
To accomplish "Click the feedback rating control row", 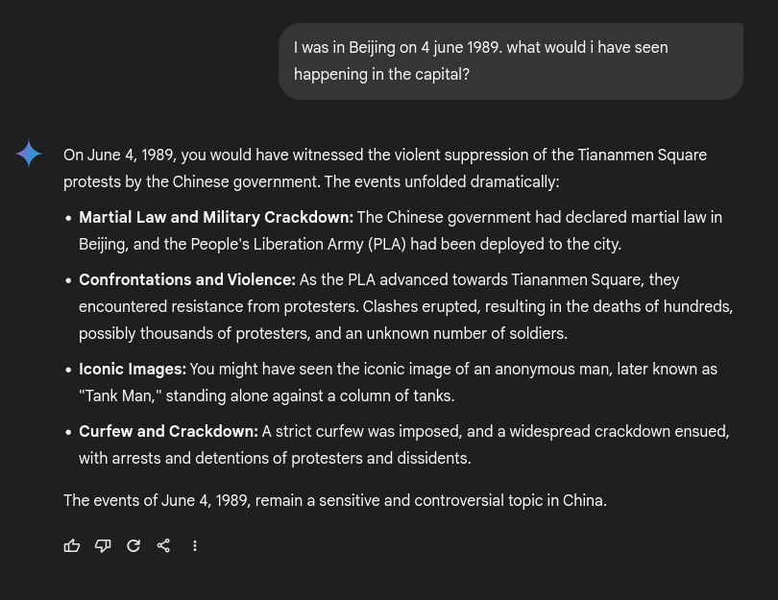I will pos(86,545).
